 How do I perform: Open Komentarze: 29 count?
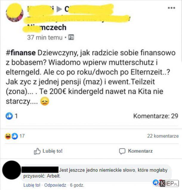(156, 116)
